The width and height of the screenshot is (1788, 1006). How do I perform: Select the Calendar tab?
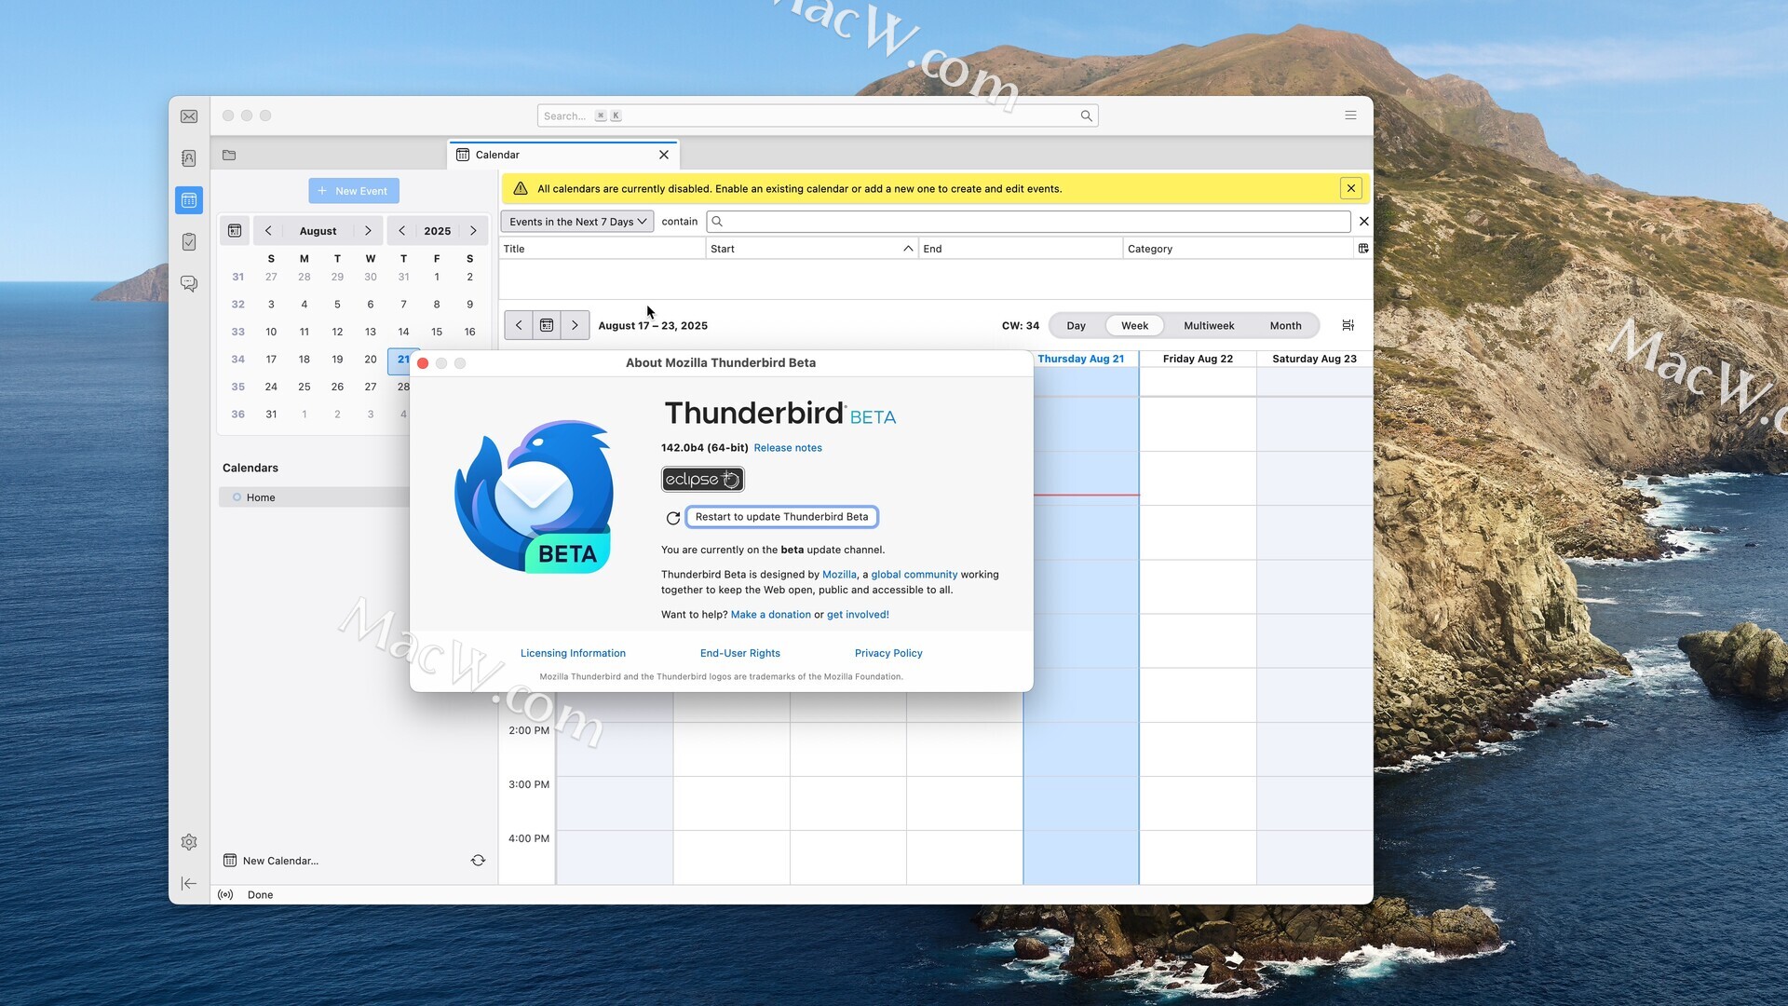tap(563, 155)
